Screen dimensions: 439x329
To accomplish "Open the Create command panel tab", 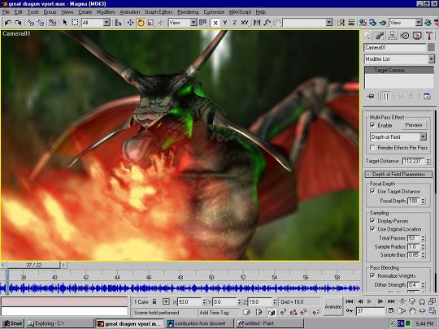I will pos(368,36).
